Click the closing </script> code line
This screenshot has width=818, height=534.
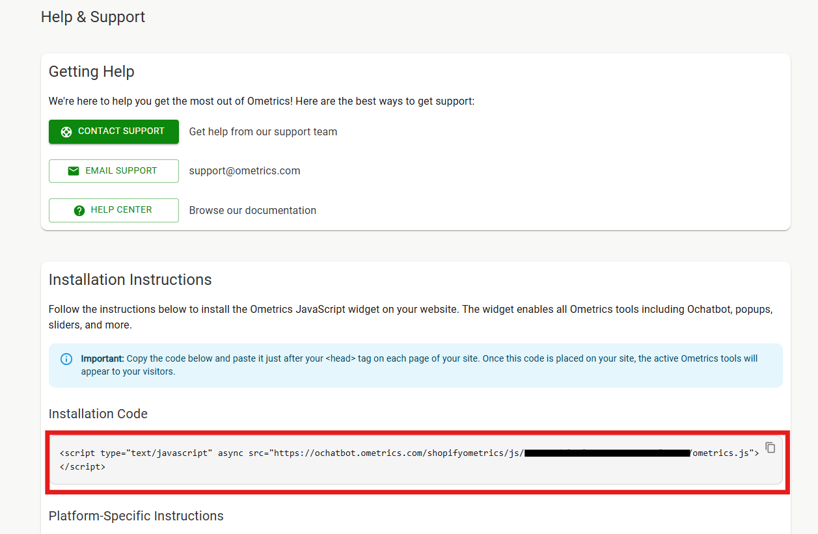pyautogui.click(x=82, y=466)
